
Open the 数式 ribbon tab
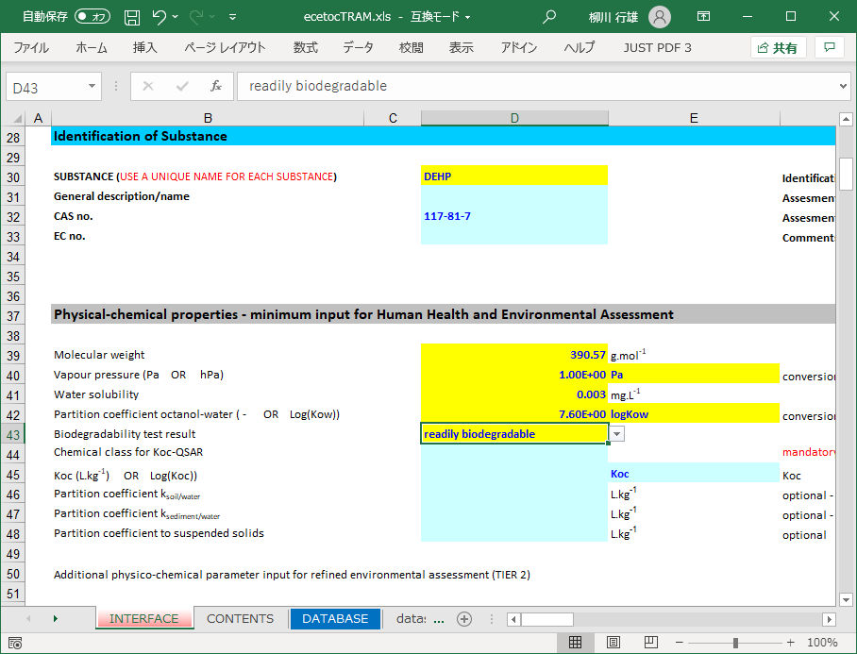305,47
